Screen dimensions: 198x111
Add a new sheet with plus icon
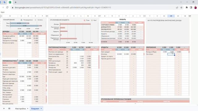(x=4, y=109)
